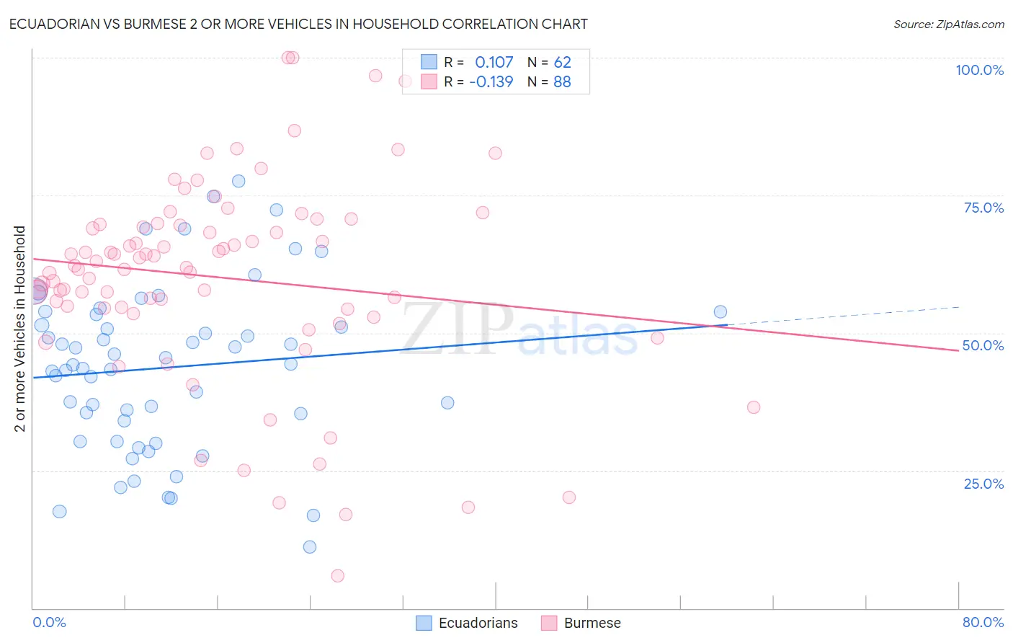Select the Ecuadorians legend label
The width and height of the screenshot is (1013, 643).
click(x=478, y=623)
